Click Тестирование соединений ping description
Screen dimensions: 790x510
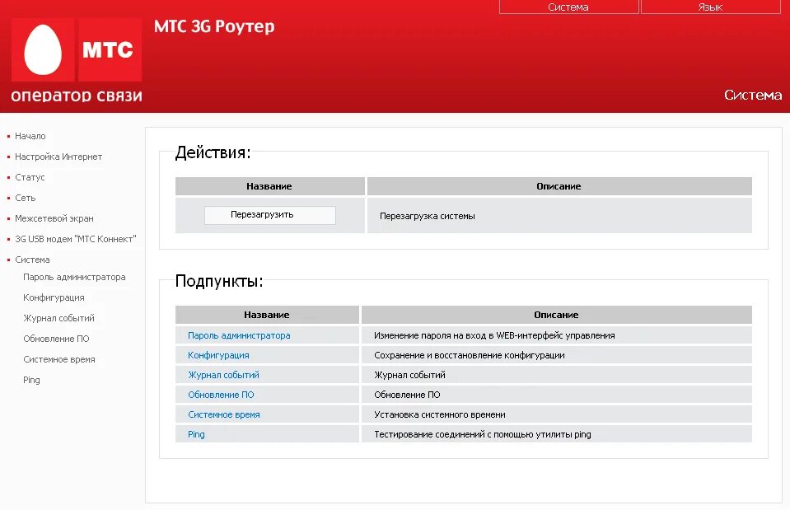coord(482,434)
